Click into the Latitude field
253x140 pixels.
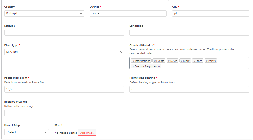tap(64, 33)
